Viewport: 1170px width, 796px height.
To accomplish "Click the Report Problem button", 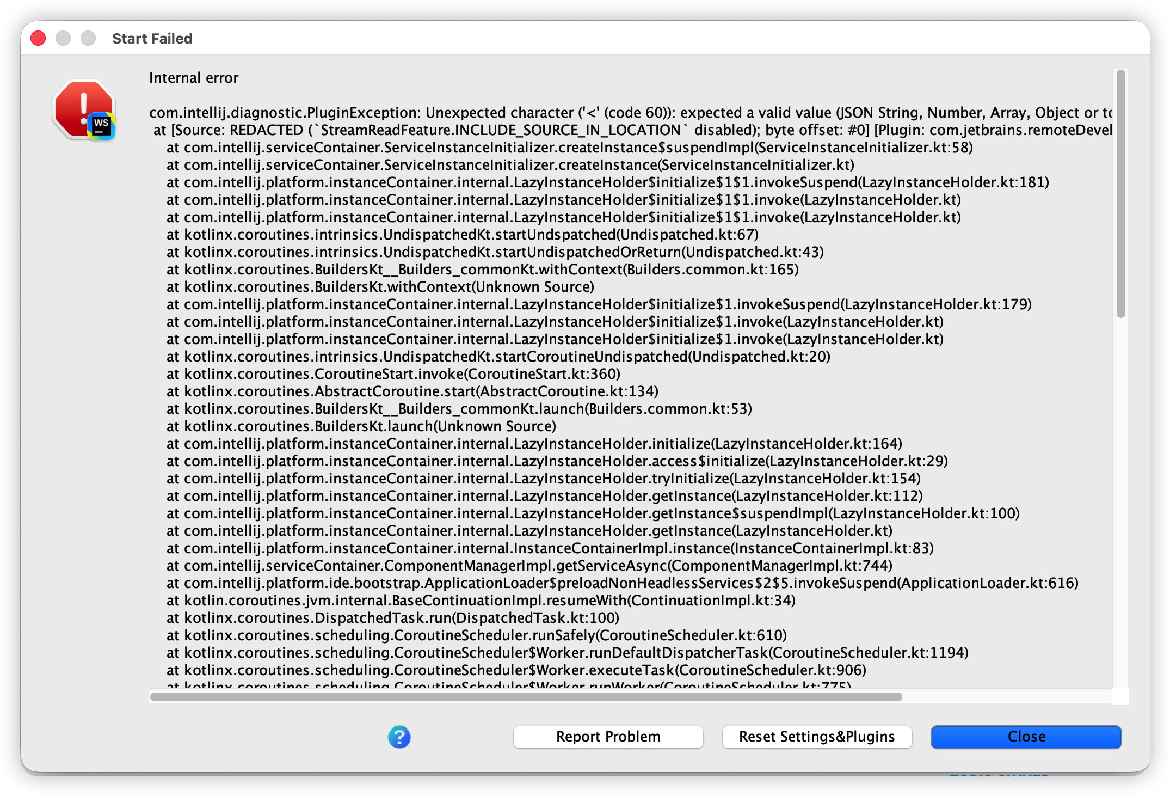I will pos(608,737).
